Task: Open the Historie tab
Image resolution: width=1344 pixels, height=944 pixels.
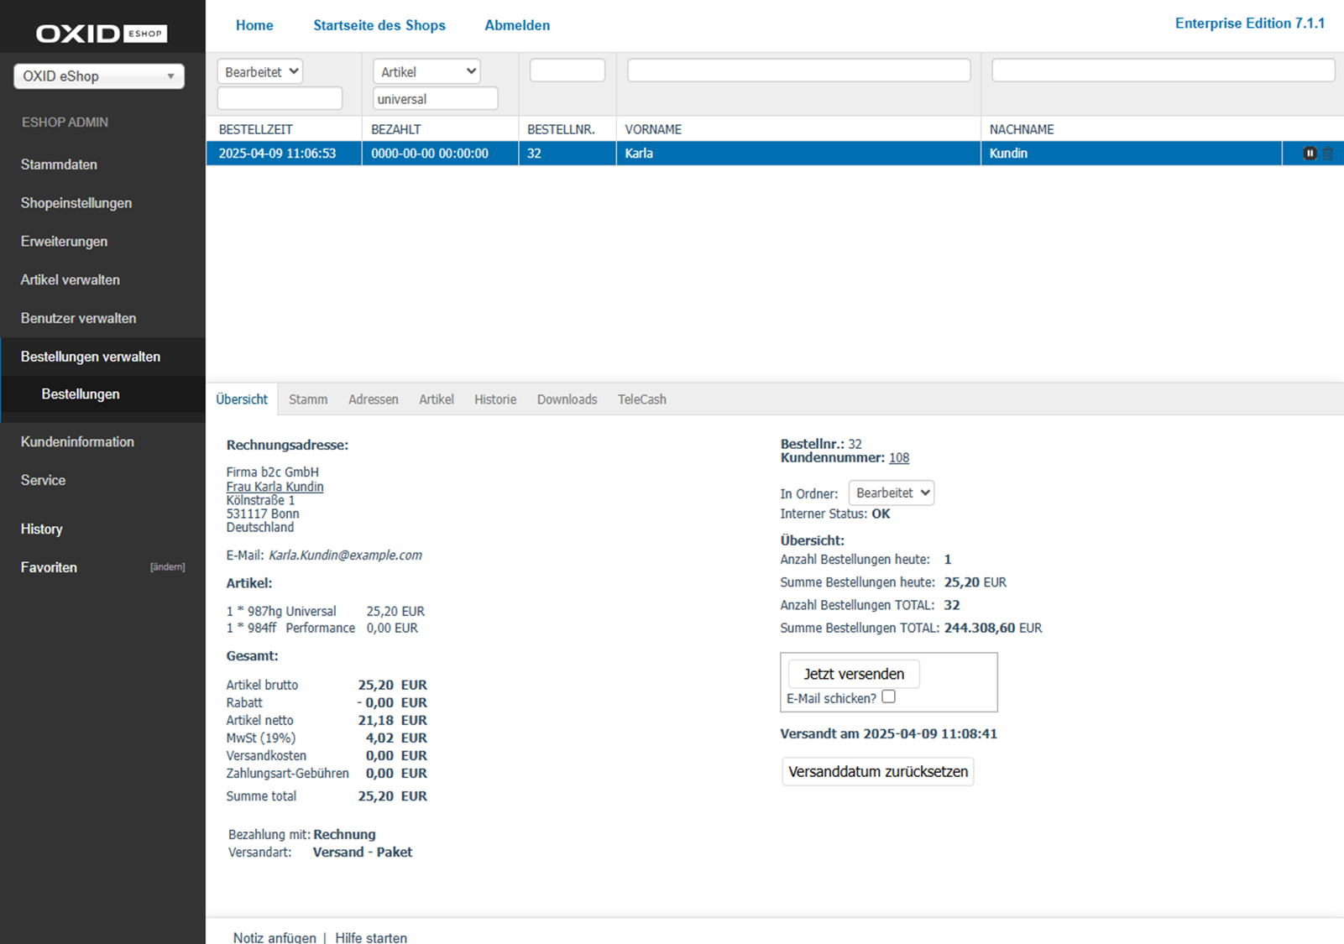Action: pos(494,399)
